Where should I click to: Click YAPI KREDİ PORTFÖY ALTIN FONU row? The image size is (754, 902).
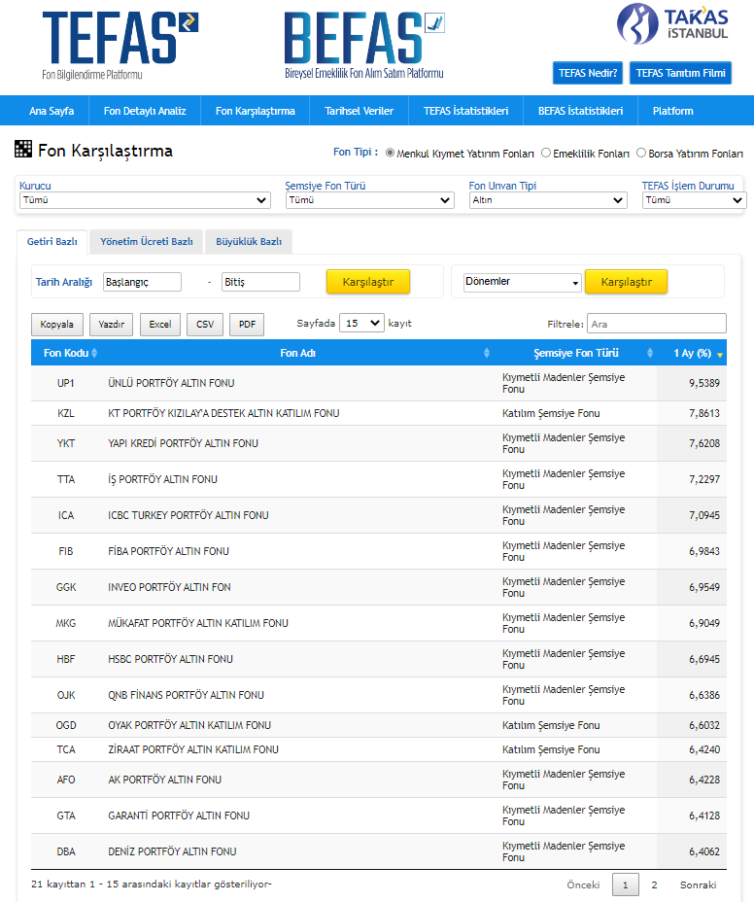[378, 443]
